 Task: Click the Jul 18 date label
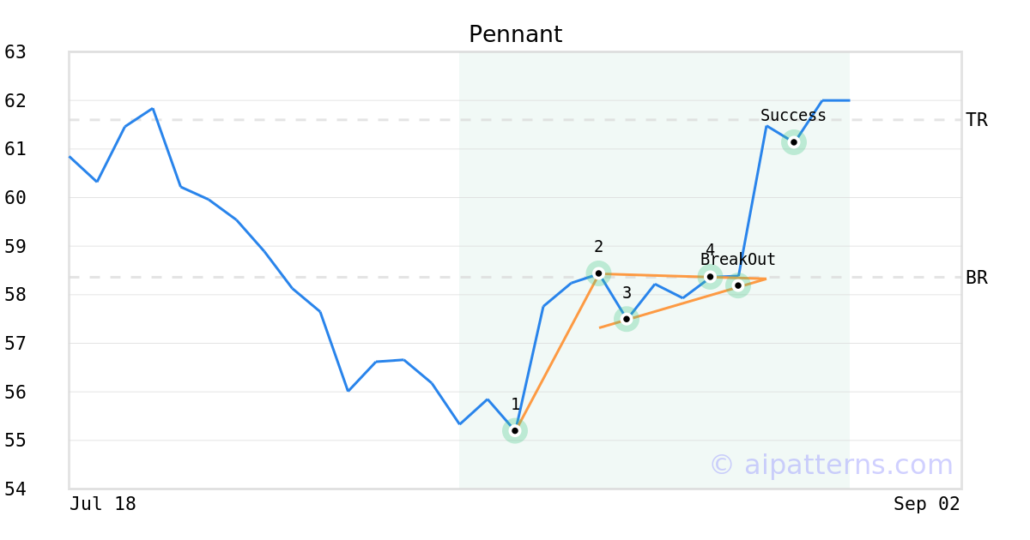(x=103, y=504)
